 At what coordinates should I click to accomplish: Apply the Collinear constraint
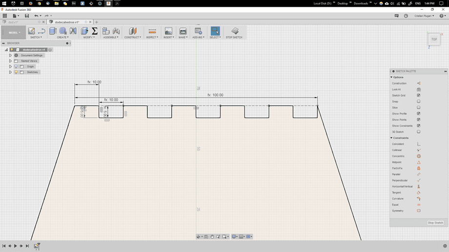pos(419,150)
